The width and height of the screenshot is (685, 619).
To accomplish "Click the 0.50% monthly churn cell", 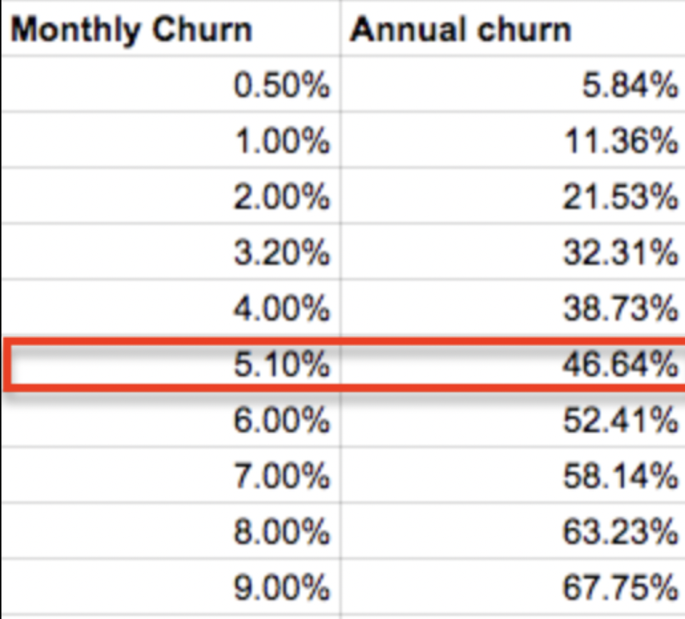I will 171,84.
